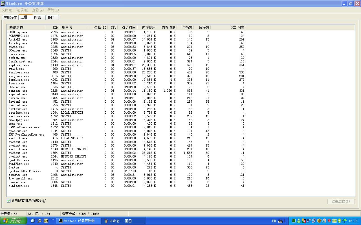
Task: Click the gold shield tray icon
Action: [x=319, y=221]
